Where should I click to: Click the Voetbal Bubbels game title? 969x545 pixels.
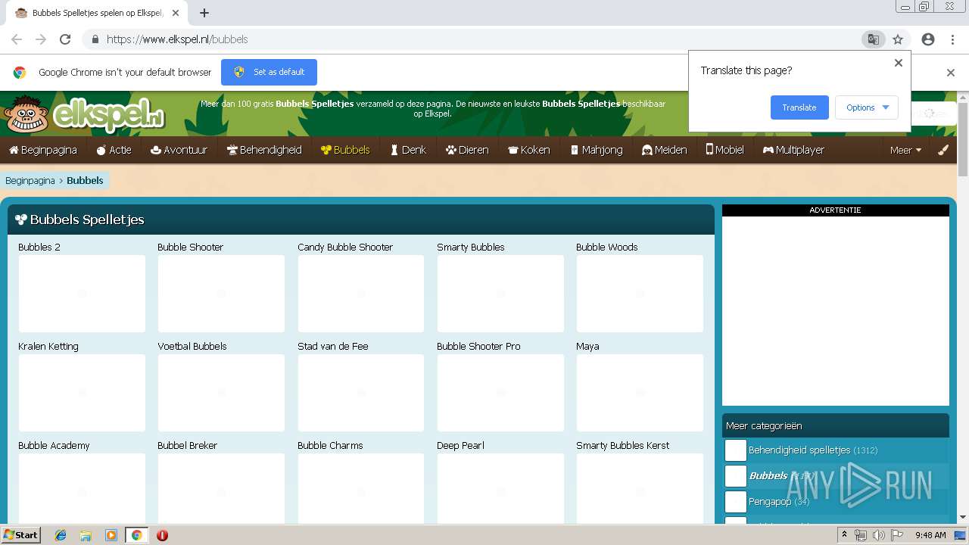click(x=192, y=347)
